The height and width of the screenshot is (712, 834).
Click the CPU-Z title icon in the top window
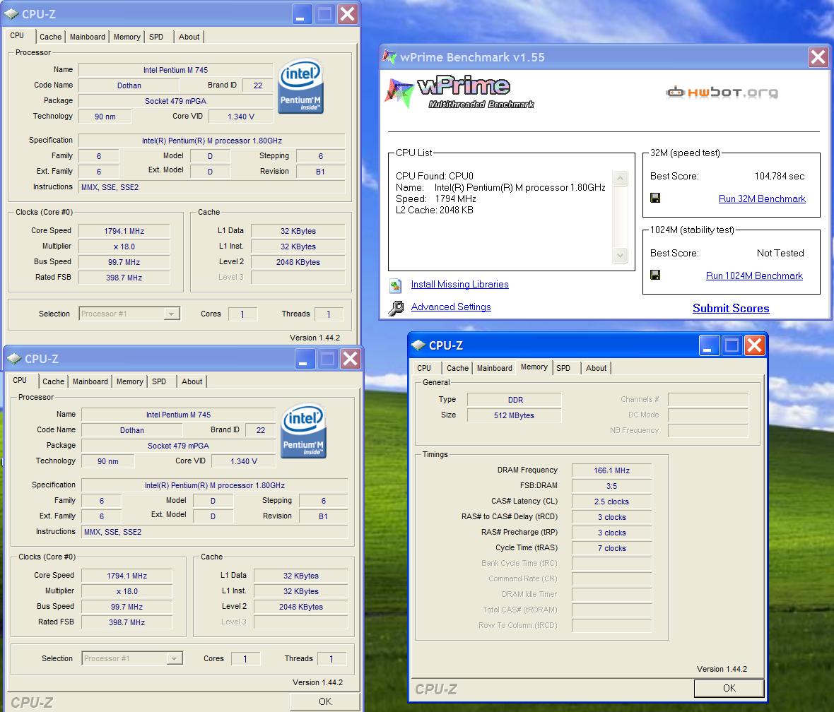point(11,14)
